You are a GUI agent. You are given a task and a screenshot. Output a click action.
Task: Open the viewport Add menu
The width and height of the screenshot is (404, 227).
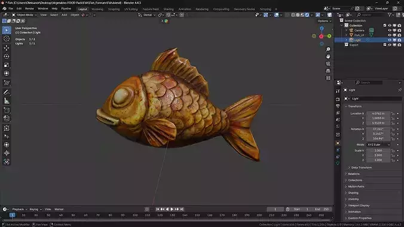[x=64, y=15]
